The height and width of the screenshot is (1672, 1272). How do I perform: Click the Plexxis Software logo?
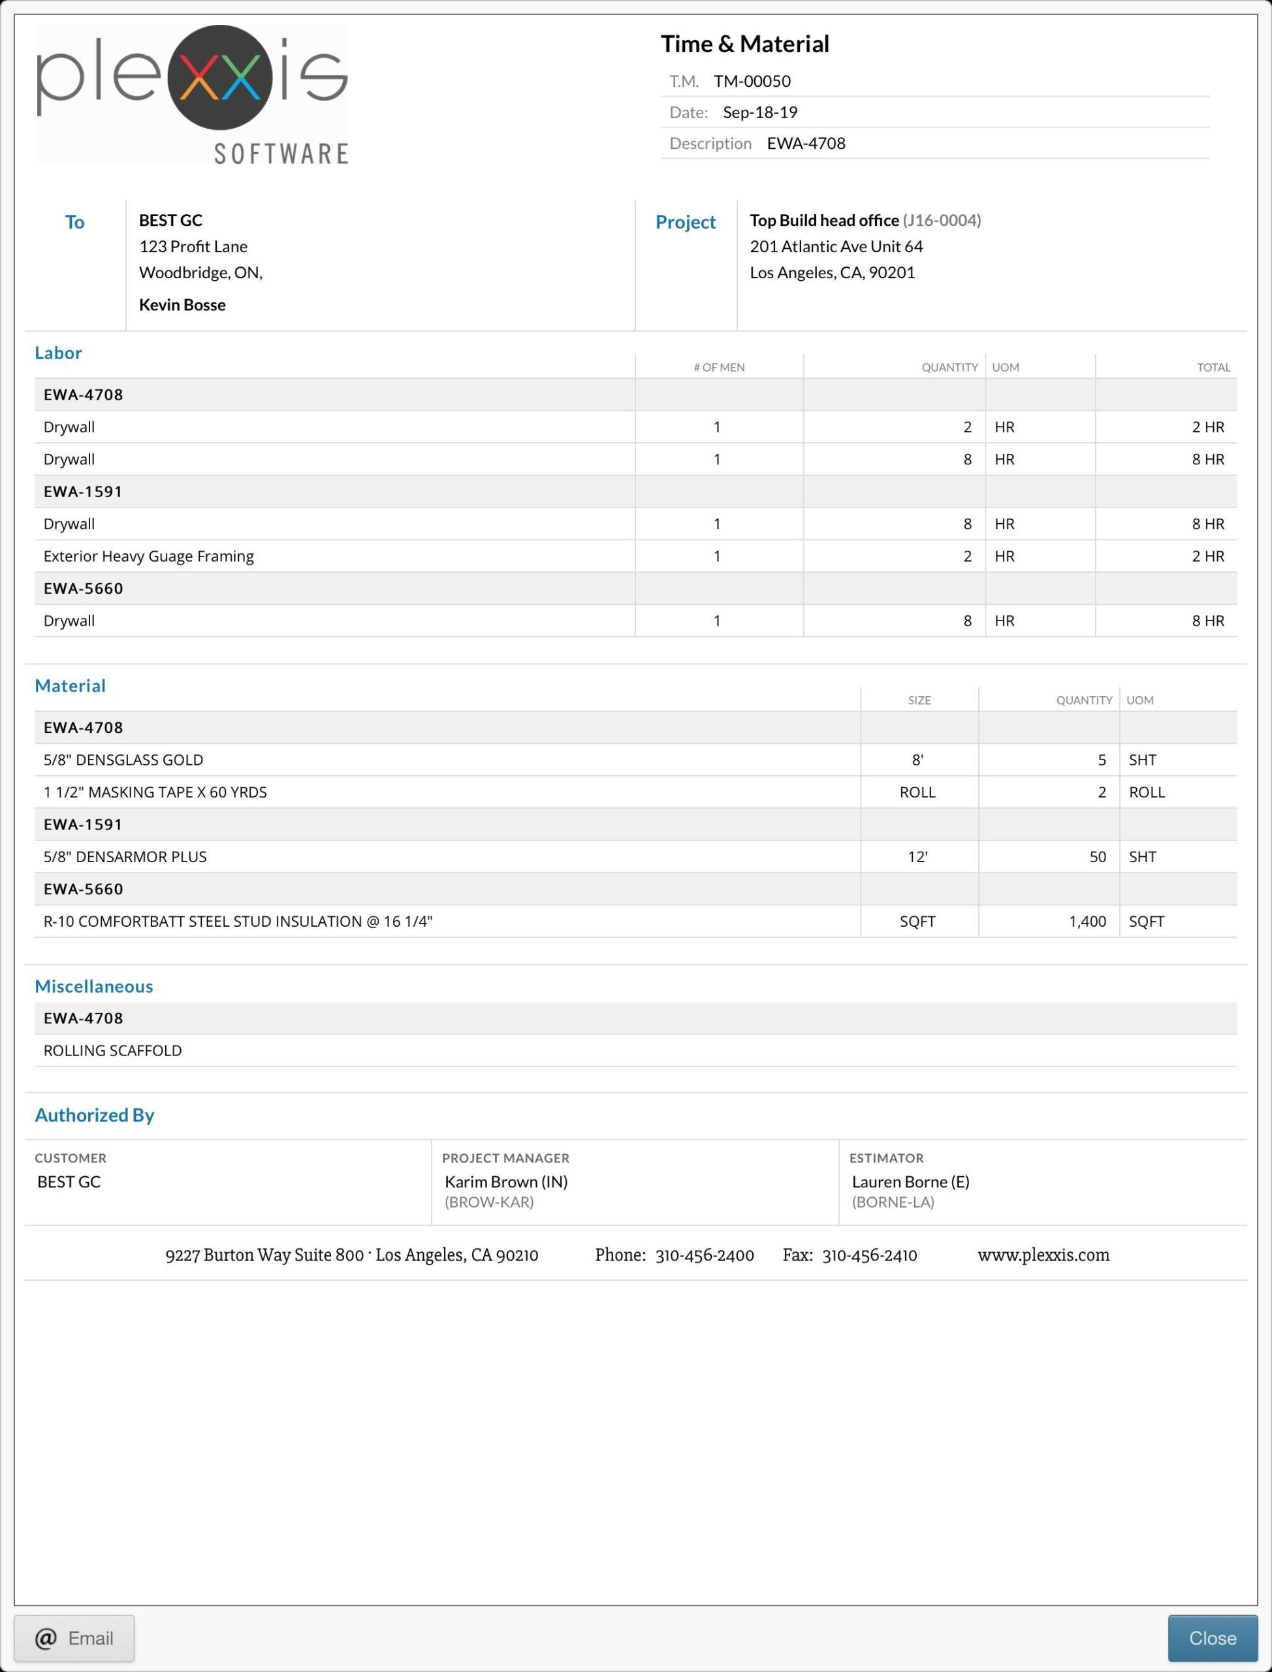pos(193,95)
